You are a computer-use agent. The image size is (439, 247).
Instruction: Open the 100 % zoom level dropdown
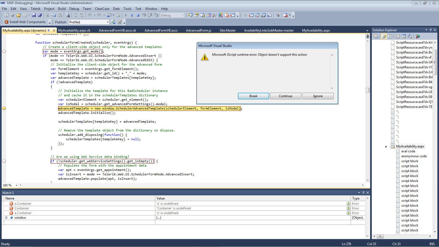[16, 185]
